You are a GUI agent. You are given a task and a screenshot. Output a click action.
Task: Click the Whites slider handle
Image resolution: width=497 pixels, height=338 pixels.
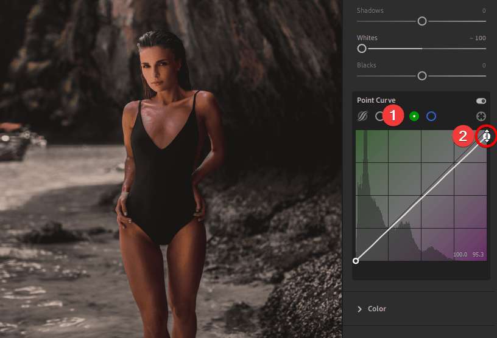(x=362, y=49)
